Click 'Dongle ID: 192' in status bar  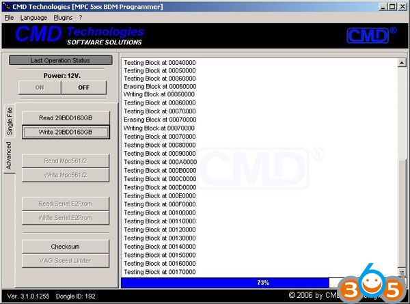coord(76,296)
